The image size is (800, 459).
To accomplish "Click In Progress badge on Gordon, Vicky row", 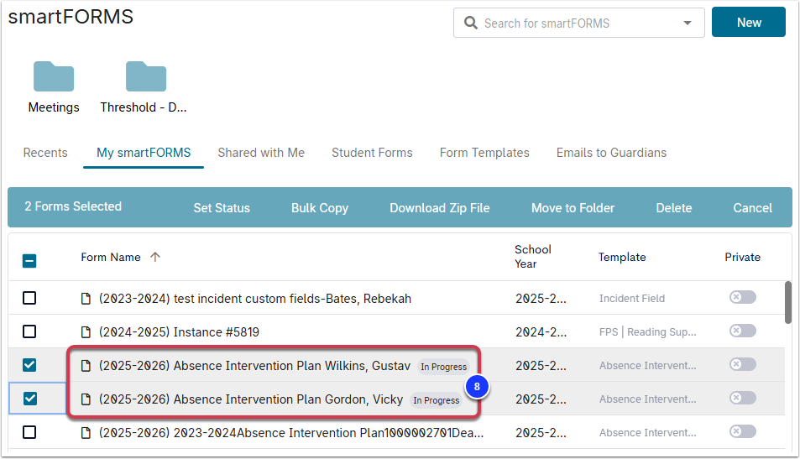I will coord(437,400).
